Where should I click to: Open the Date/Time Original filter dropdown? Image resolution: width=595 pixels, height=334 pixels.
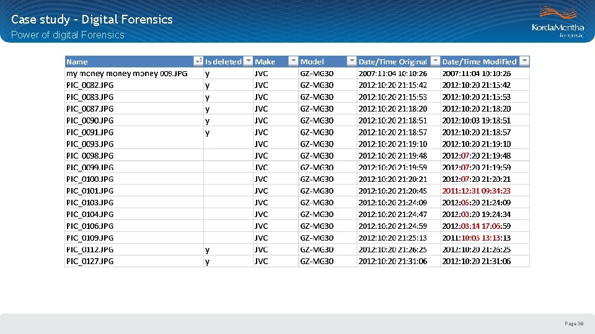(435, 61)
